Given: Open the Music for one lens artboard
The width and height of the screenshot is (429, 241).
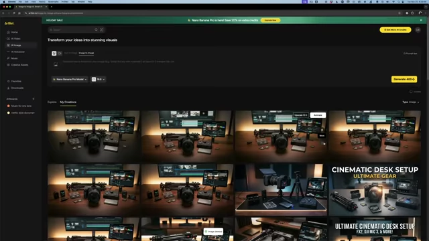Looking at the screenshot, I should [x=19, y=106].
